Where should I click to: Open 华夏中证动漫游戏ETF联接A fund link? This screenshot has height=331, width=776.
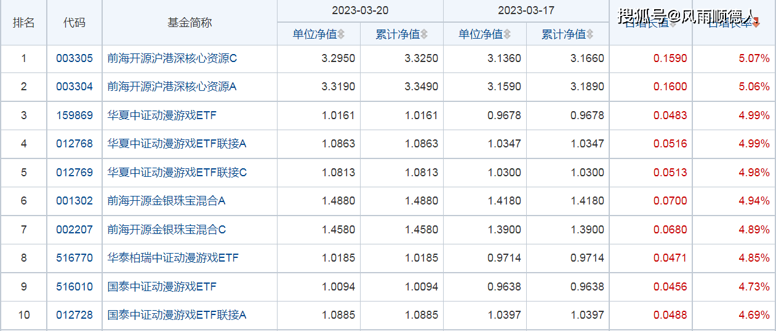(x=177, y=144)
